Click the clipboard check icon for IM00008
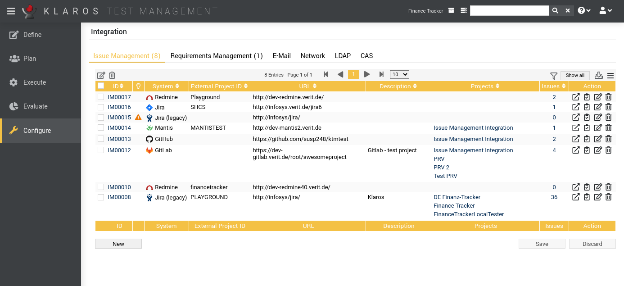 click(587, 197)
